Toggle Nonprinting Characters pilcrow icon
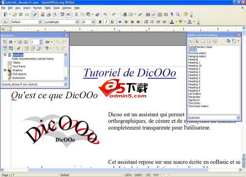The width and height of the screenshot is (246, 177). [172, 15]
